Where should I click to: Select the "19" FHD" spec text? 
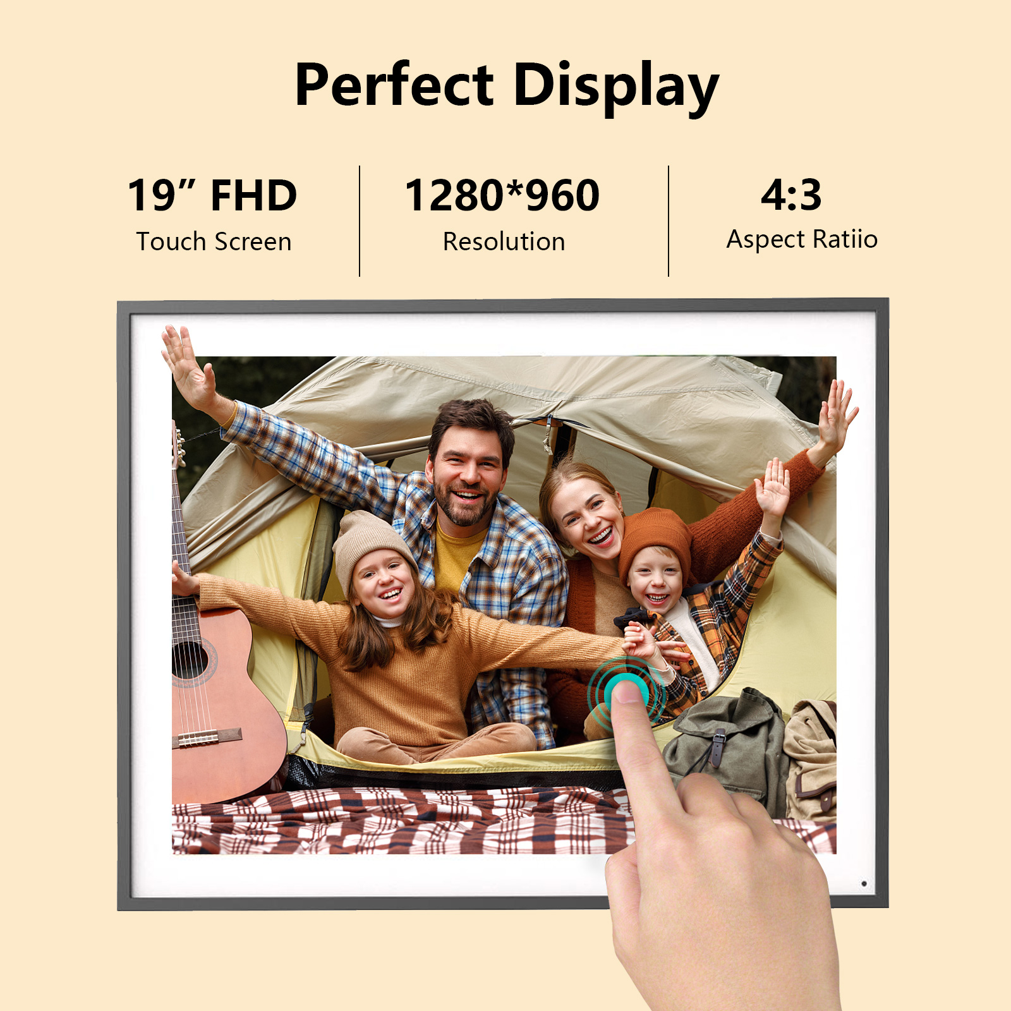point(212,195)
